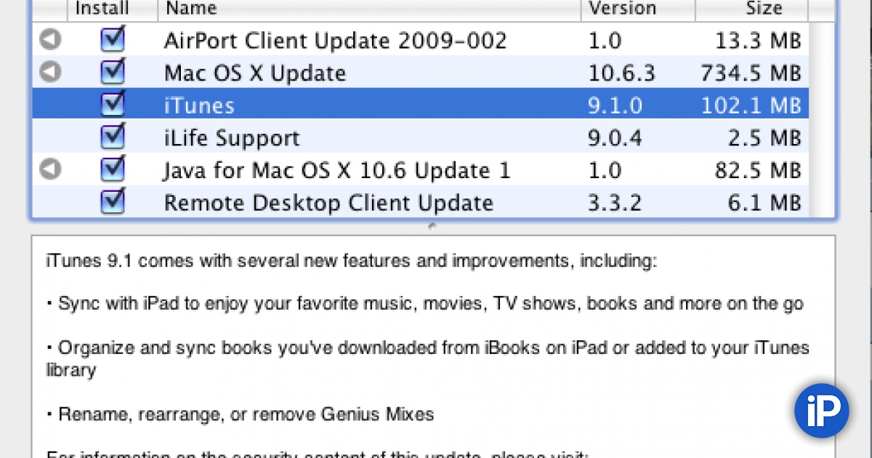Toggle the Remote Desktop Client Update checkbox
Image resolution: width=872 pixels, height=458 pixels.
113,202
